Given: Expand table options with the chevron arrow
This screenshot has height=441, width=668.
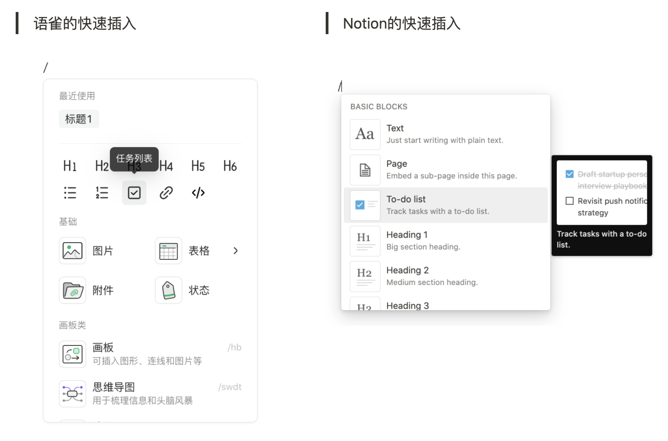Looking at the screenshot, I should 236,250.
